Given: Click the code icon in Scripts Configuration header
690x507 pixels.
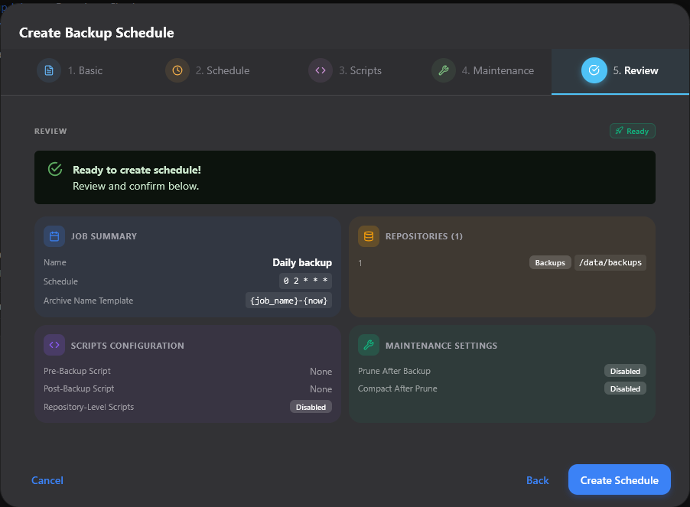Looking at the screenshot, I should [54, 345].
